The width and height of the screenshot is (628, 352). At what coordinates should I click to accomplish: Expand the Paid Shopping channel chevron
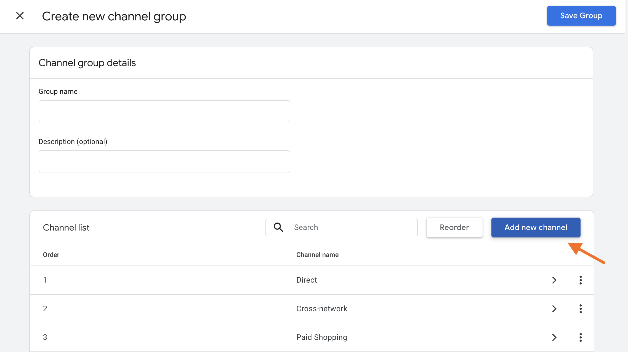(x=554, y=337)
